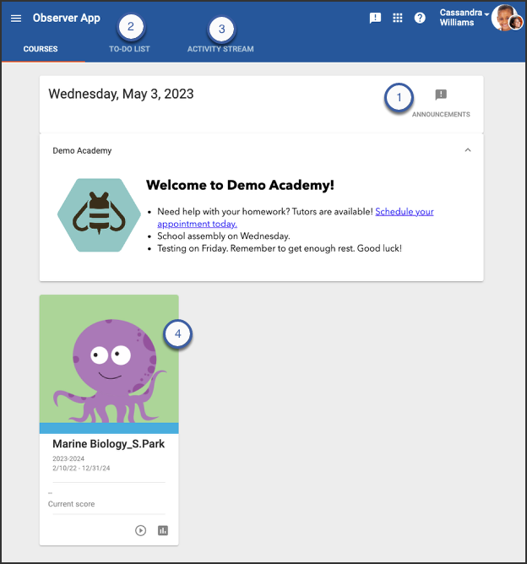Click the play icon on Marine Biology card

click(x=141, y=530)
